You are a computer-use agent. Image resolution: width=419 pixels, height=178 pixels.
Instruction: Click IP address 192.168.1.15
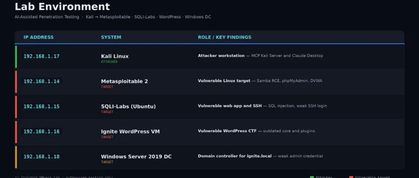click(x=42, y=106)
